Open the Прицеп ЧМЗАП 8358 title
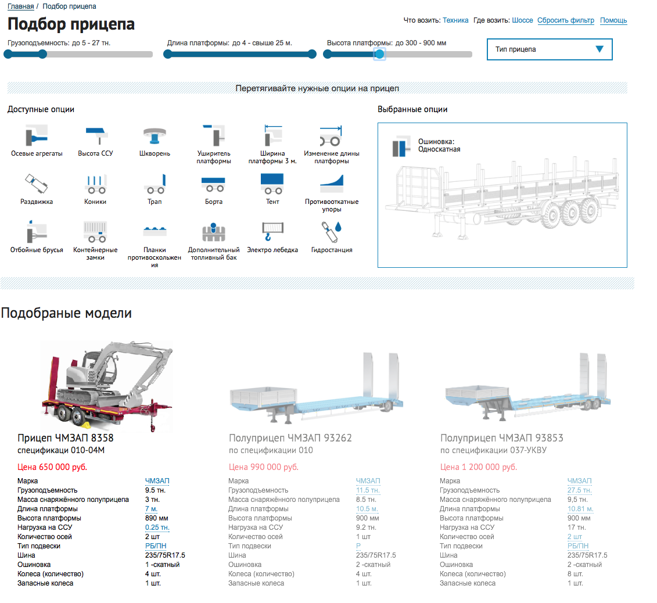The height and width of the screenshot is (603, 657). pyautogui.click(x=66, y=438)
